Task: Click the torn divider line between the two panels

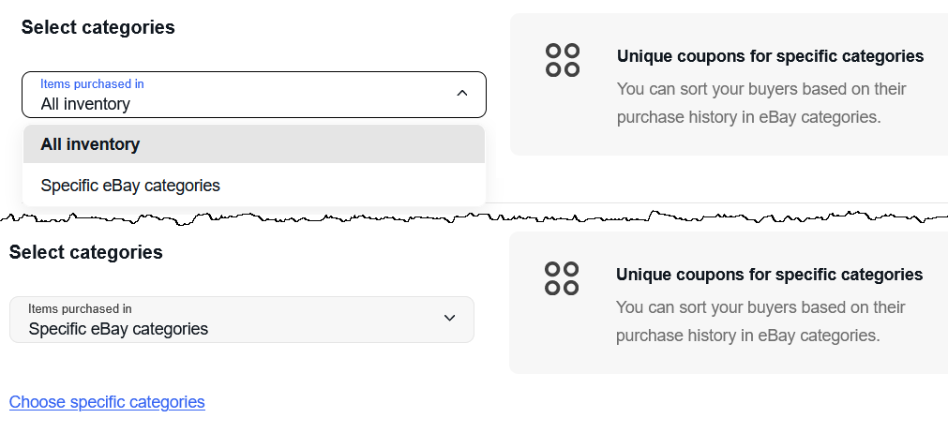Action: coord(474,217)
